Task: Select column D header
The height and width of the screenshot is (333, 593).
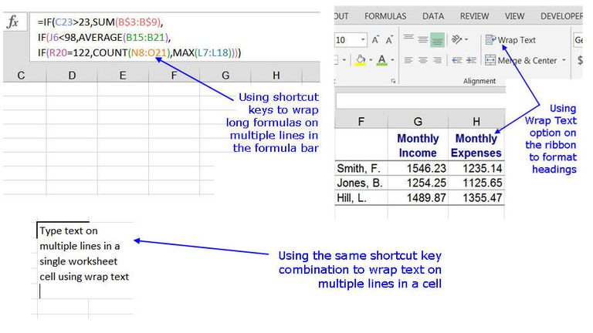Action: (x=72, y=76)
